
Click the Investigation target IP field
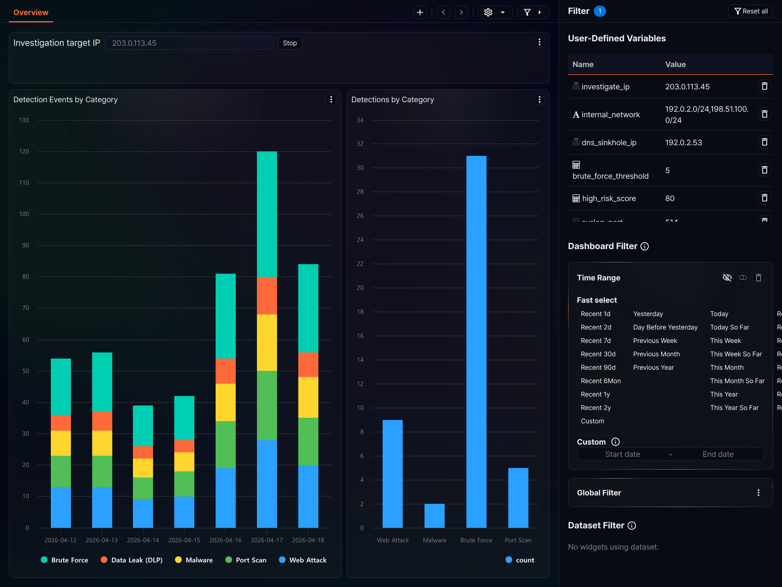[189, 43]
